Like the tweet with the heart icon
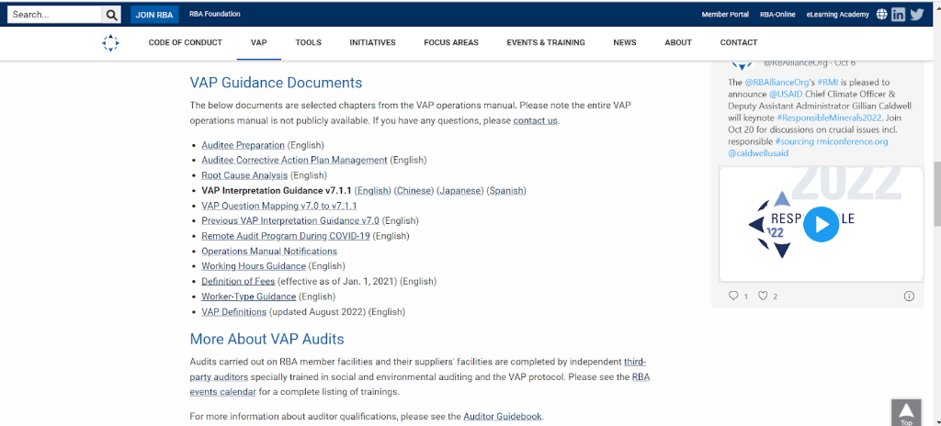 pyautogui.click(x=763, y=296)
